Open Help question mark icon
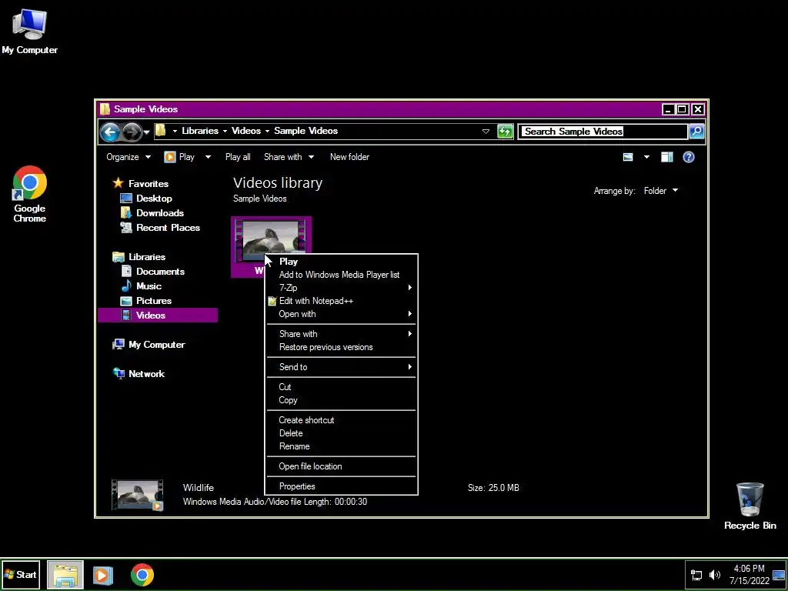This screenshot has width=788, height=591. pyautogui.click(x=689, y=157)
